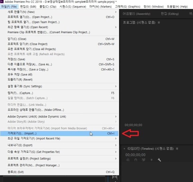Switch to the Assembly workspace tab
Screen dimensions: 193x182
coord(136,14)
